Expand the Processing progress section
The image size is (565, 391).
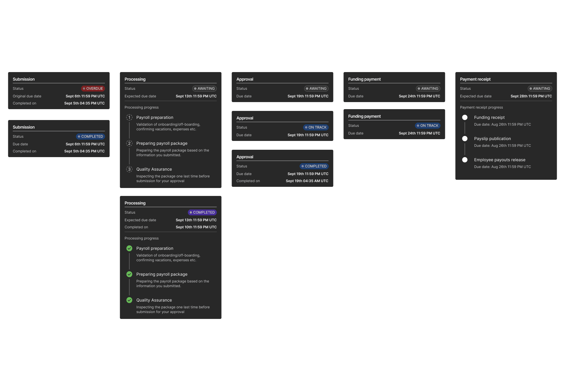coord(142,107)
